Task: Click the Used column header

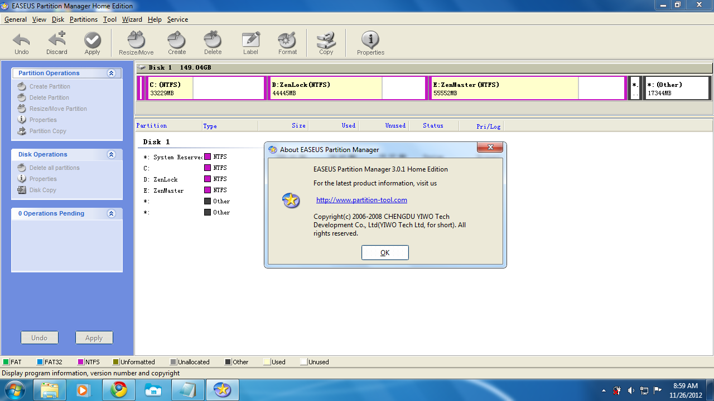Action: (x=333, y=126)
